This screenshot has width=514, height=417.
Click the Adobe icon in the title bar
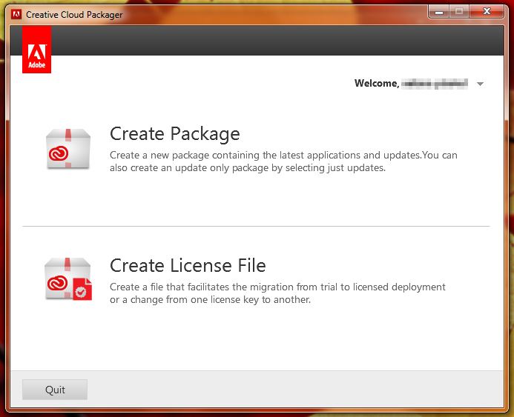click(x=16, y=14)
